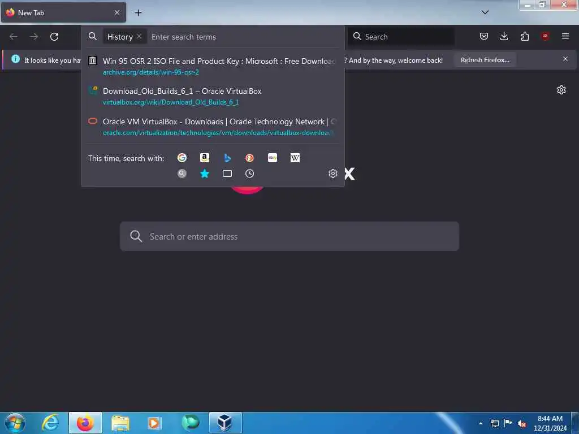The image size is (579, 434).
Task: Click the green round taskbar app icon
Action: click(x=190, y=423)
